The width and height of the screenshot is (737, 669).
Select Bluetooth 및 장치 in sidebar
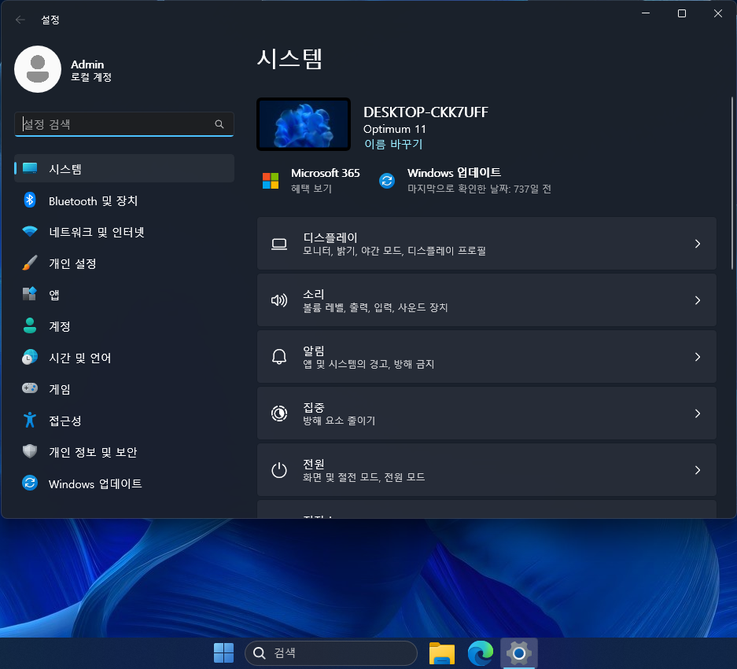pyautogui.click(x=124, y=200)
